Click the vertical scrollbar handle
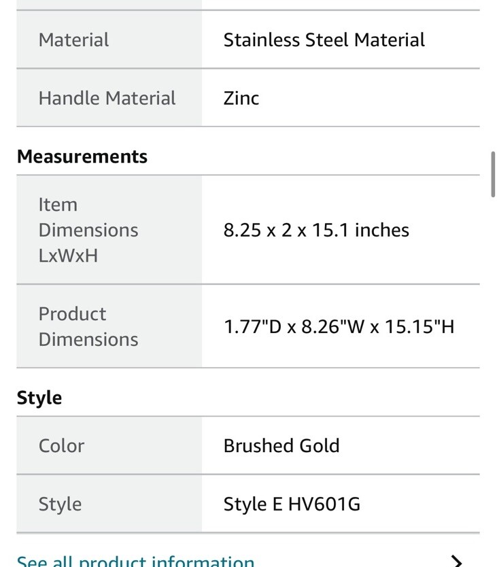This screenshot has height=567, width=497. (x=493, y=174)
